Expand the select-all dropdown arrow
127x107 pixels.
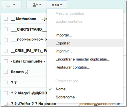coord(14,5)
